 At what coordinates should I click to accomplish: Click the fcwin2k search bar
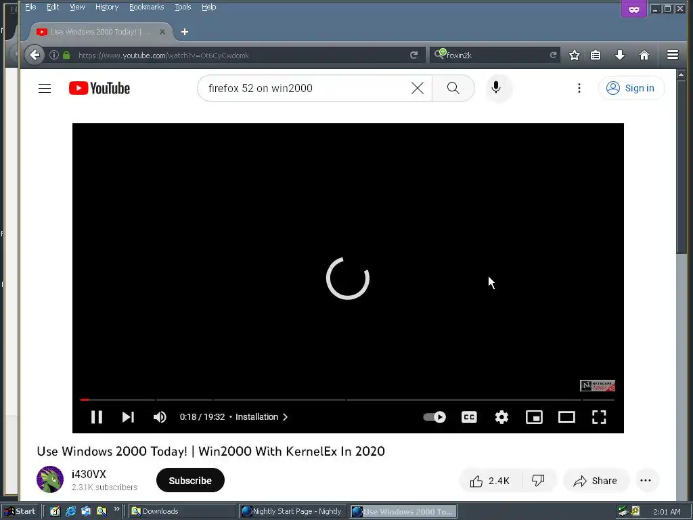coord(495,56)
